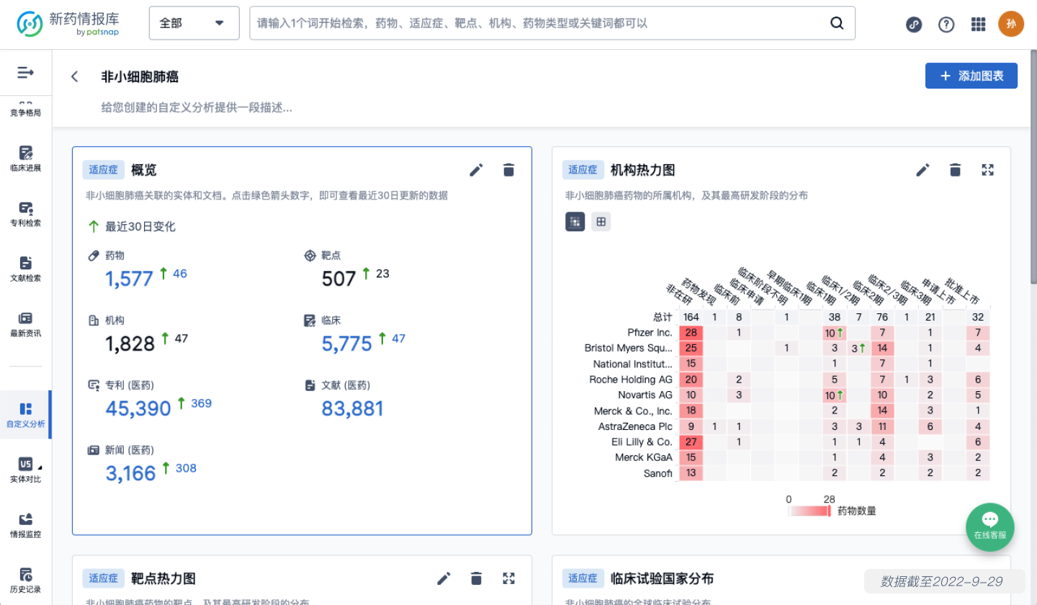Click Novartis AG row label

[x=645, y=395]
